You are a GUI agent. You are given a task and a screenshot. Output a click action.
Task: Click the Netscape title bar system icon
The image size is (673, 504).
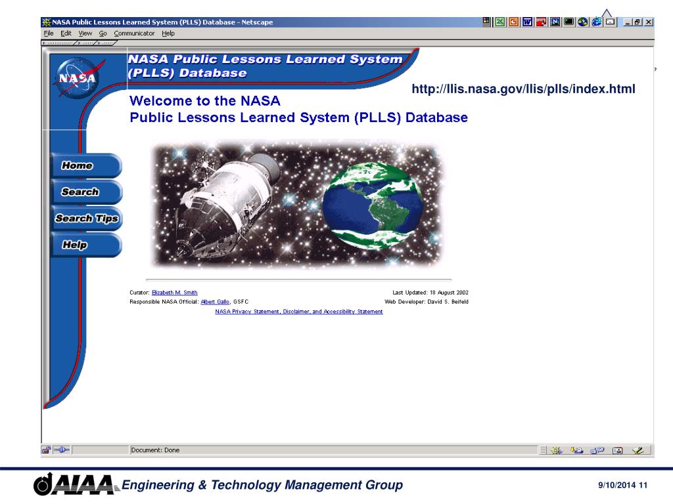pos(46,22)
